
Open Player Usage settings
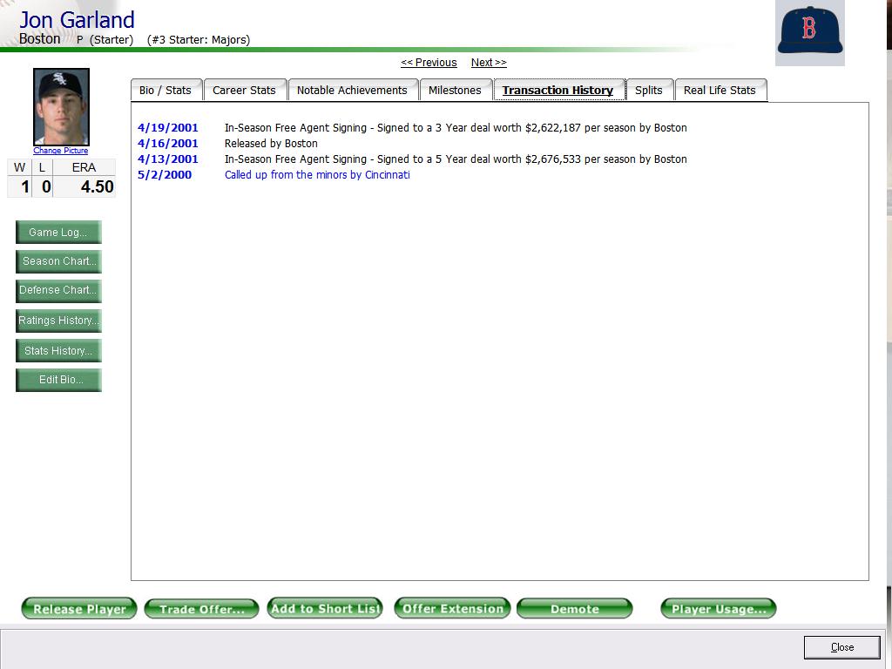tap(719, 608)
